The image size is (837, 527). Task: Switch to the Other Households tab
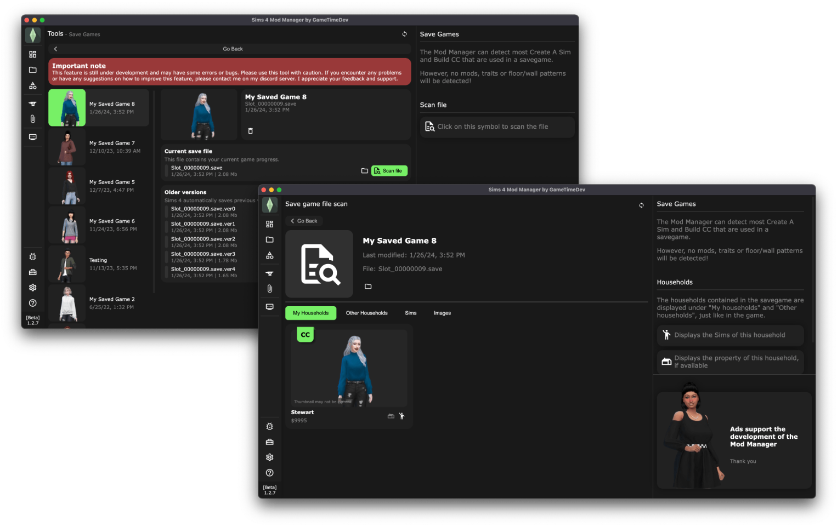tap(366, 313)
